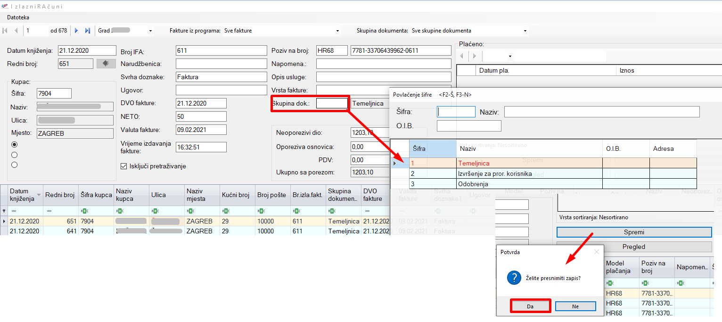Click next record blue arrow

(x=76, y=31)
